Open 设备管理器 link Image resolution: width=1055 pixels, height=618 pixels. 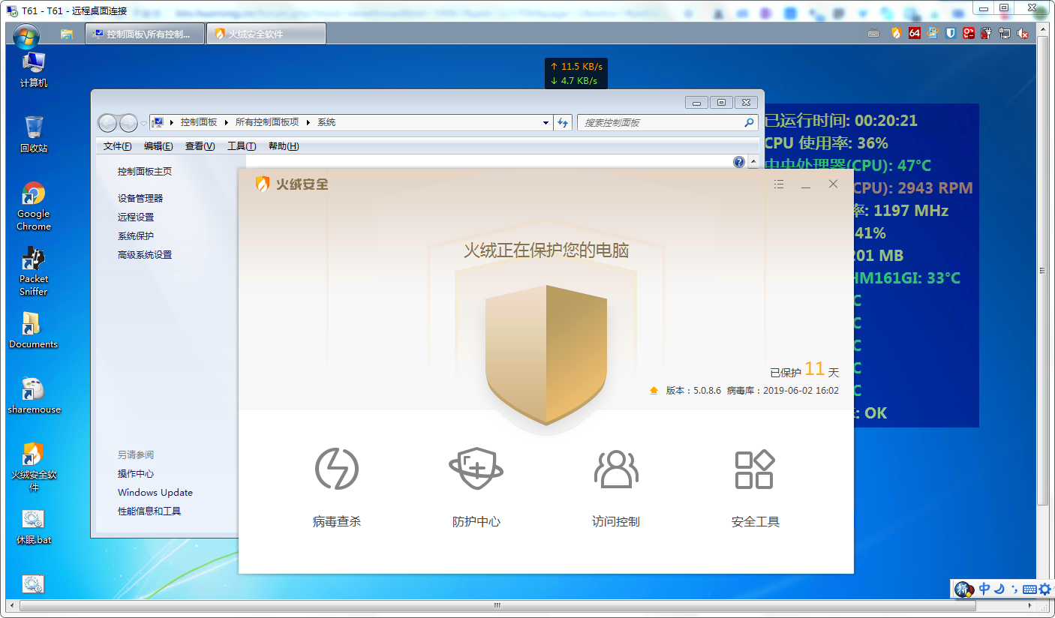click(140, 199)
